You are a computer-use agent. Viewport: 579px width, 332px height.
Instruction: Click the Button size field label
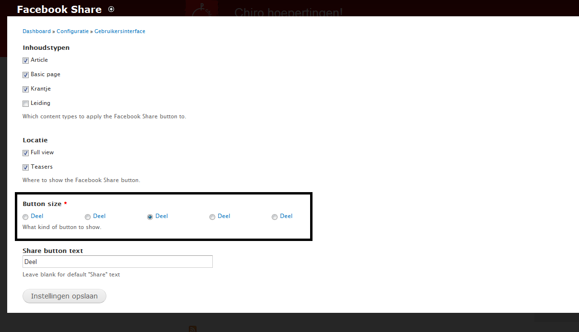[42, 204]
